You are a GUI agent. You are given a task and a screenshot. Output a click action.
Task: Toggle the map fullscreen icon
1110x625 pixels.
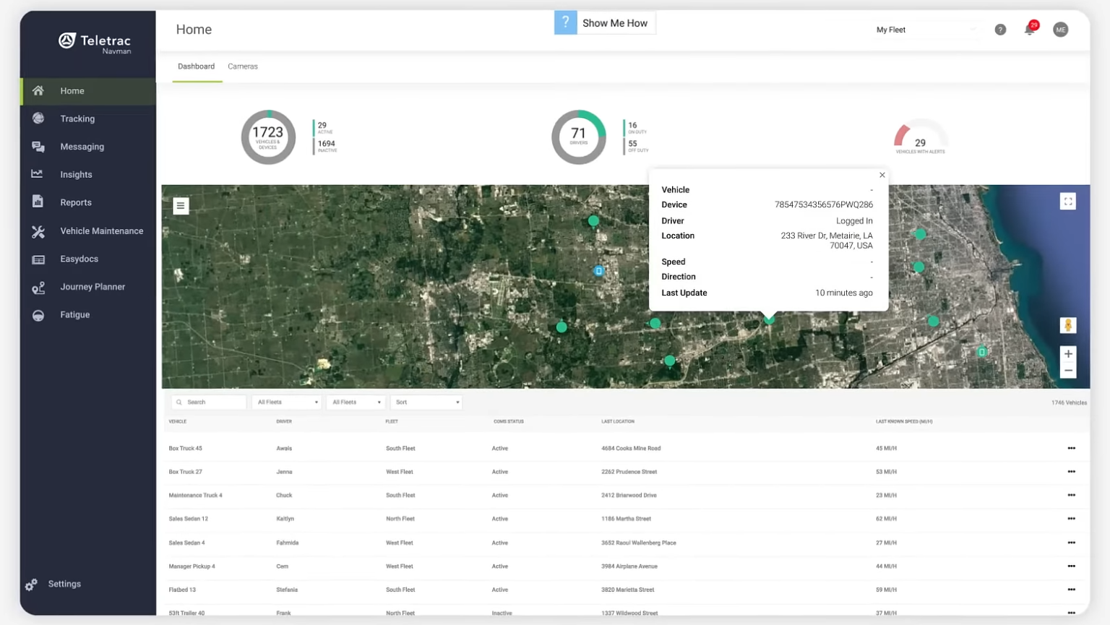tap(1067, 202)
